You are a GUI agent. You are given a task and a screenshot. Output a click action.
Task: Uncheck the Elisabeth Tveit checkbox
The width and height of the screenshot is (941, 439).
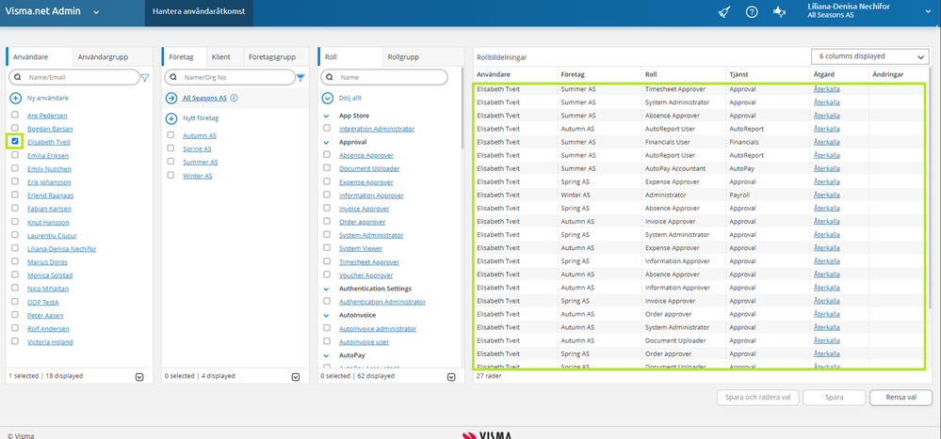(x=15, y=141)
